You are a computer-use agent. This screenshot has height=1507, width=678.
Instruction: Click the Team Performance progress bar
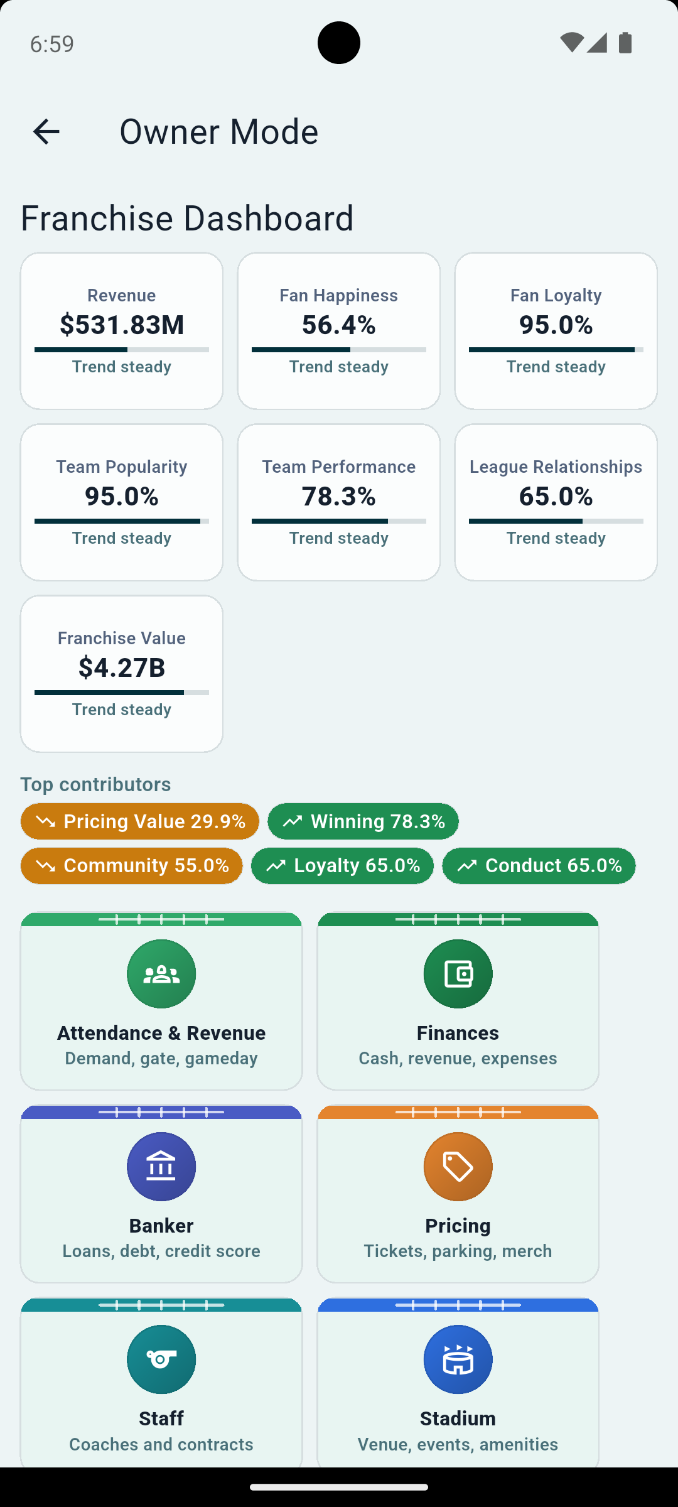click(x=339, y=521)
